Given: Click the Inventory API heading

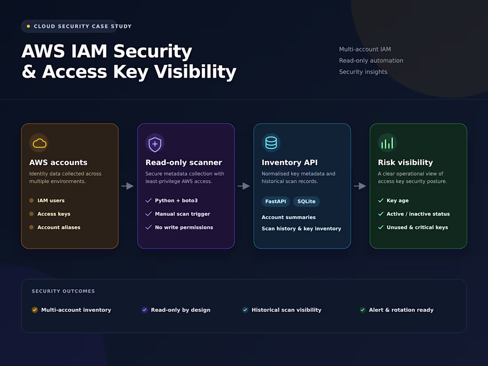Looking at the screenshot, I should coord(289,162).
